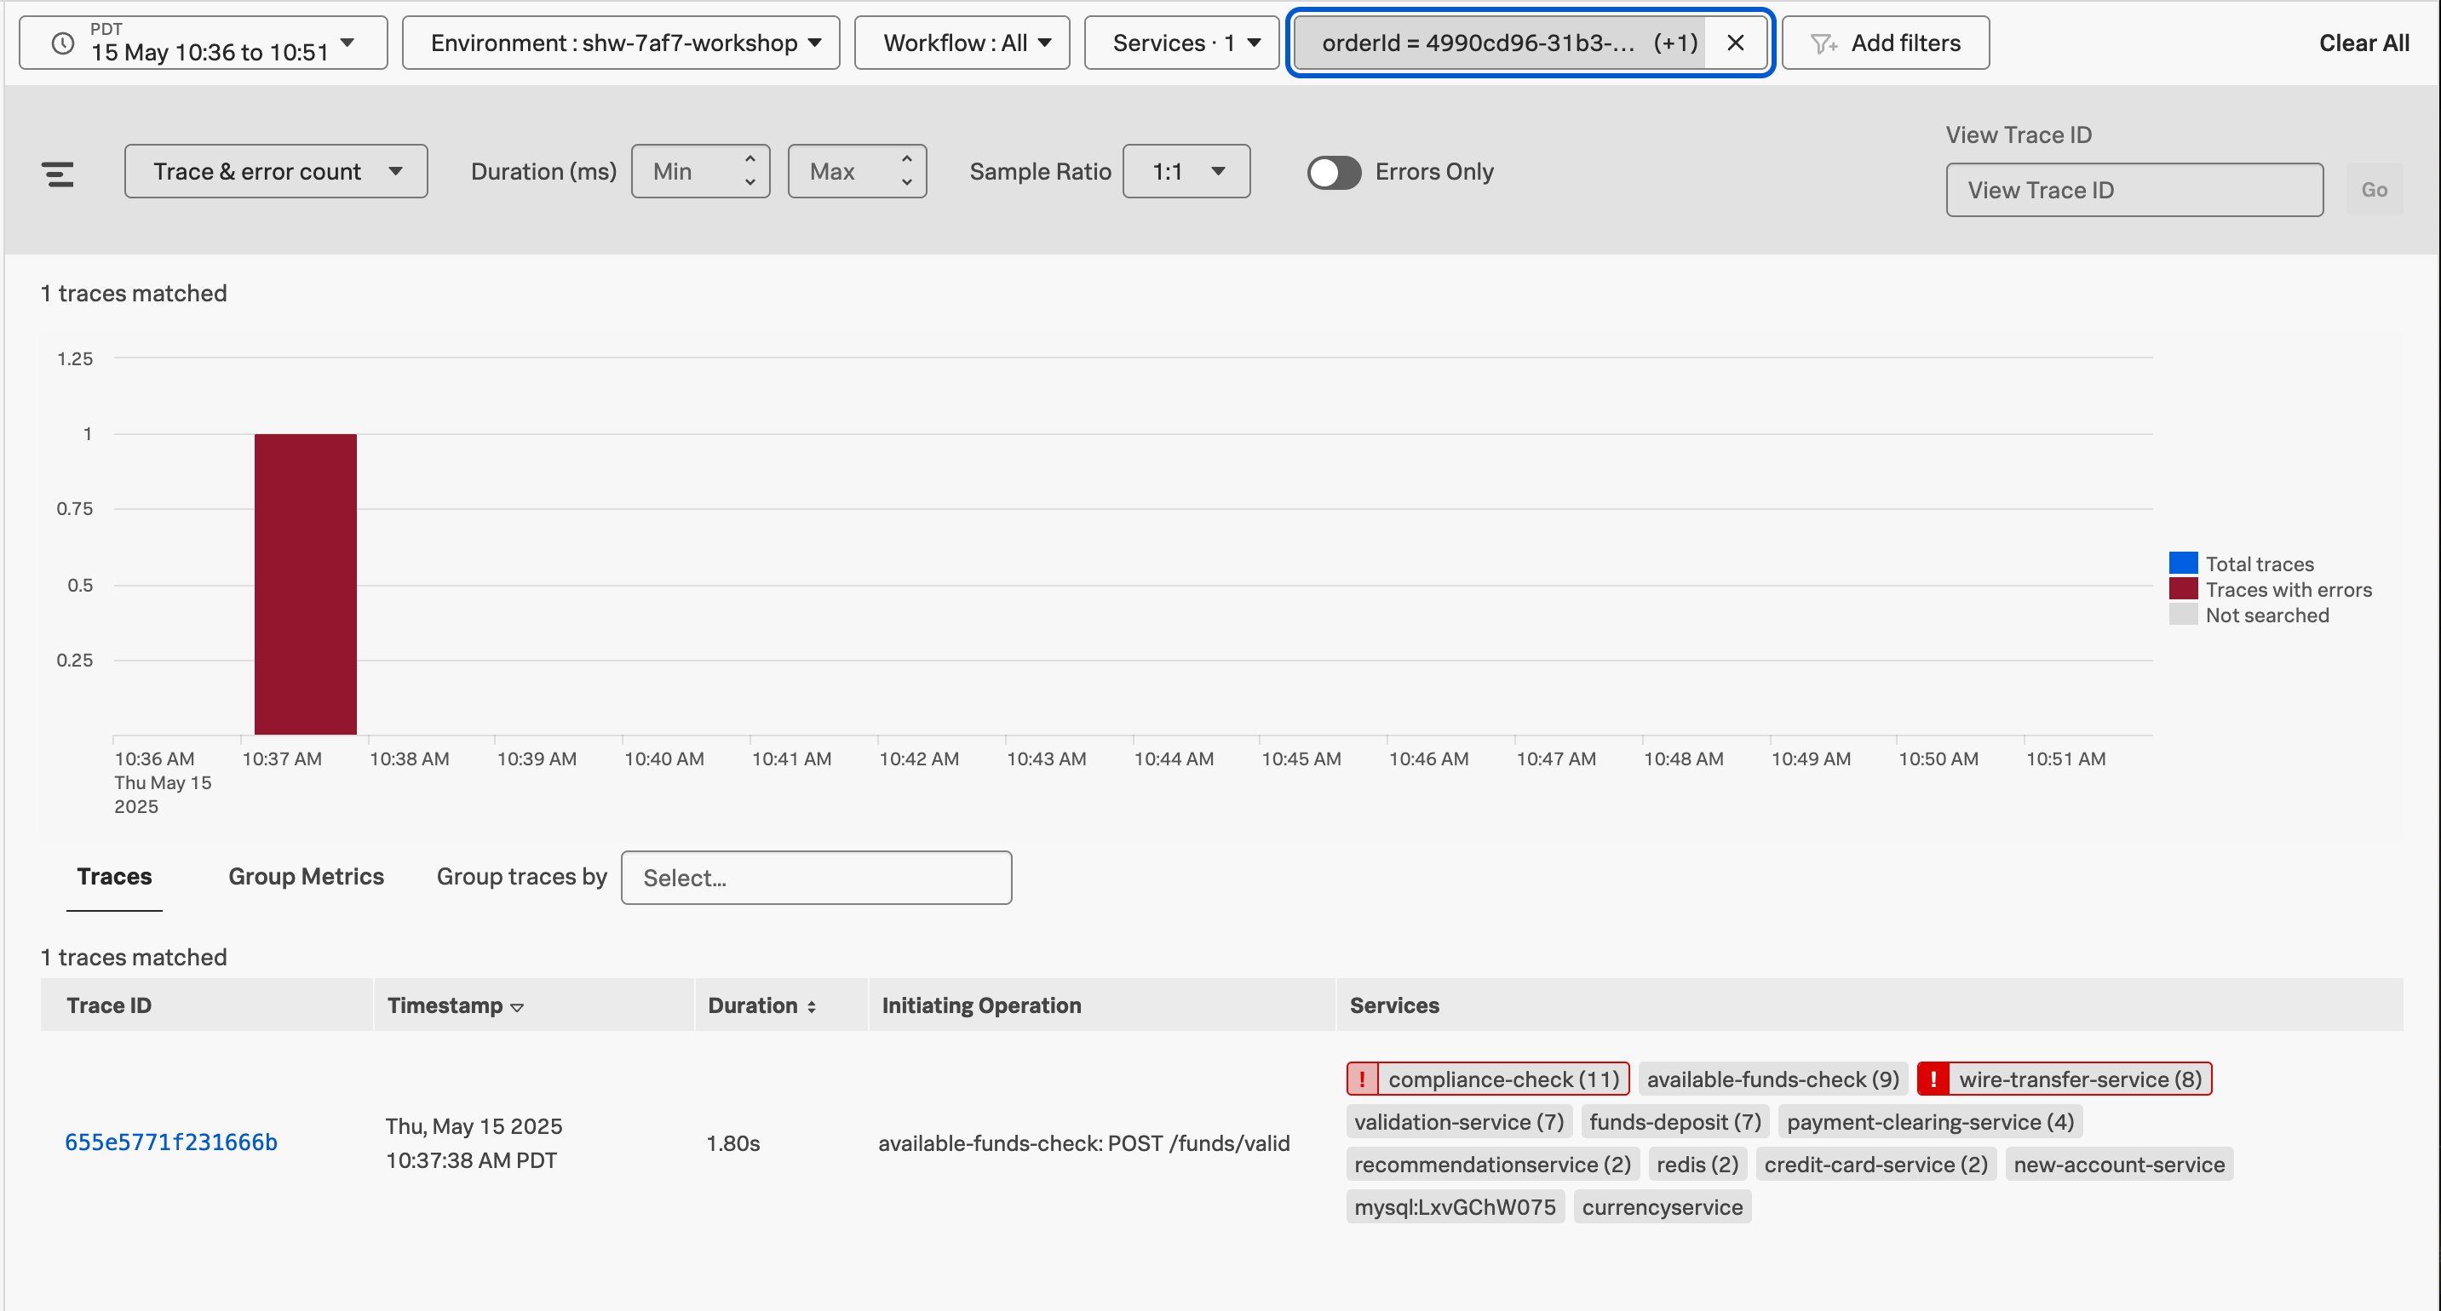2441x1311 pixels.
Task: Open the filter panel lines icon
Action: pyautogui.click(x=58, y=174)
